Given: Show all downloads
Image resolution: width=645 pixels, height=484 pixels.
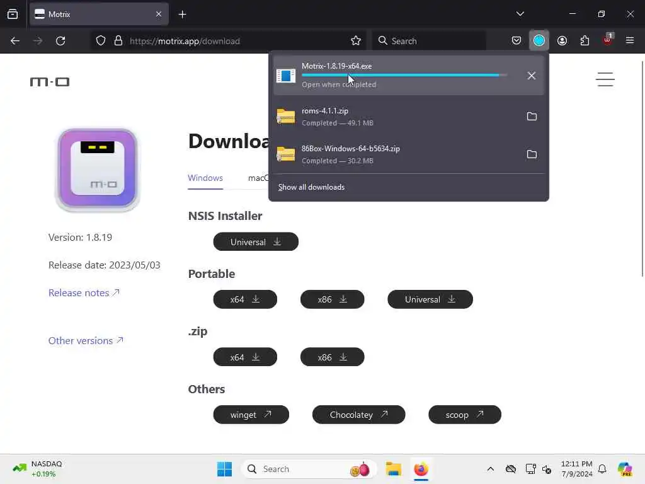Looking at the screenshot, I should [311, 187].
